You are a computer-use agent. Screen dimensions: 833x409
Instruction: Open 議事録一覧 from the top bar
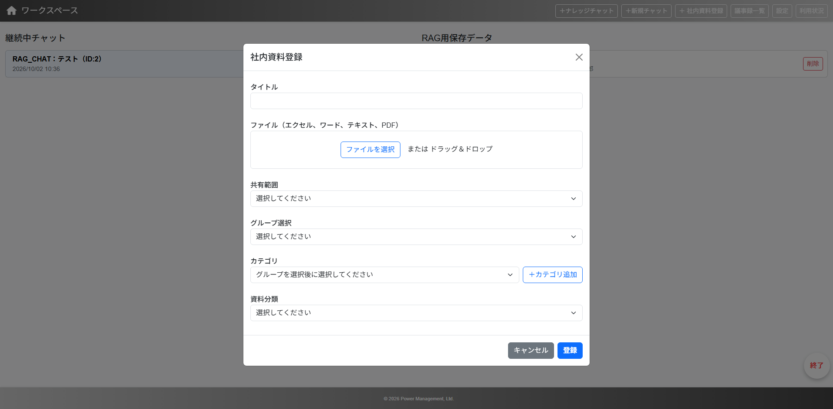coord(749,11)
